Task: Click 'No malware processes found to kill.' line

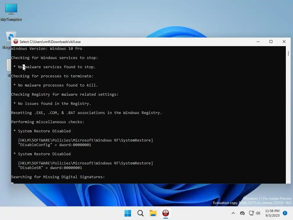Action: [58, 85]
